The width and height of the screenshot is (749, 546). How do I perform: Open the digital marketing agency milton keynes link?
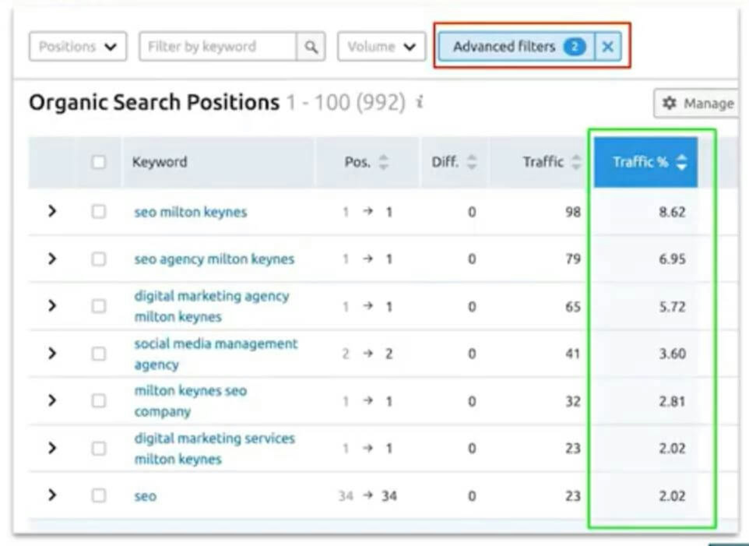click(211, 306)
